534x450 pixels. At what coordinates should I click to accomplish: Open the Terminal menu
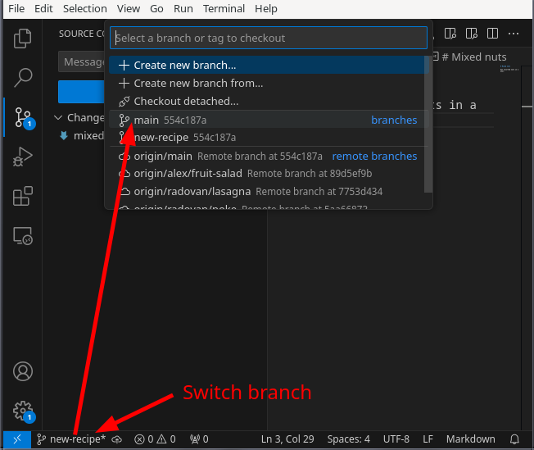click(x=224, y=8)
